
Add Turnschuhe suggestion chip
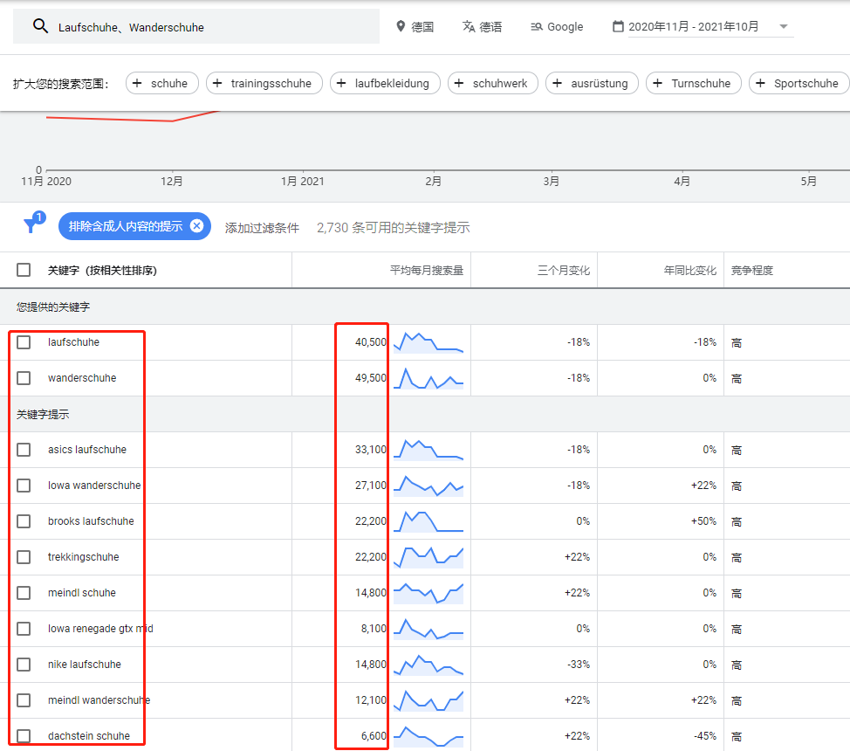click(693, 83)
